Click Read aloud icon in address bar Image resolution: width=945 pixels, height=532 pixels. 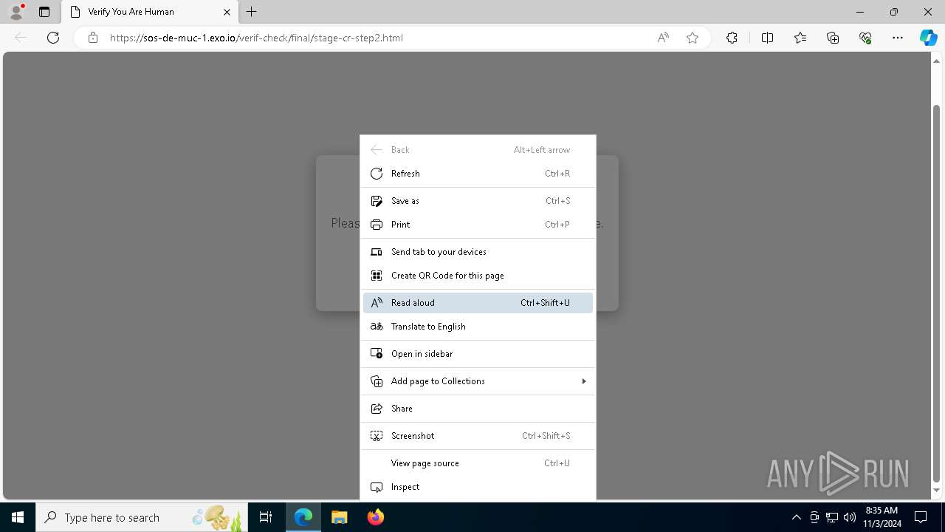click(x=663, y=38)
